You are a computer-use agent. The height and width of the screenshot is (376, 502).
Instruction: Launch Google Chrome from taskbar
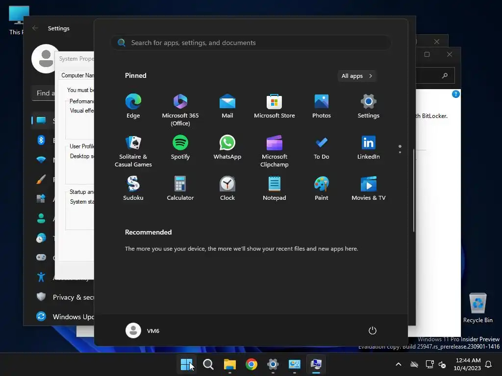click(251, 364)
